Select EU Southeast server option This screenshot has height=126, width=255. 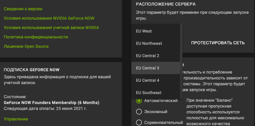tap(156, 93)
